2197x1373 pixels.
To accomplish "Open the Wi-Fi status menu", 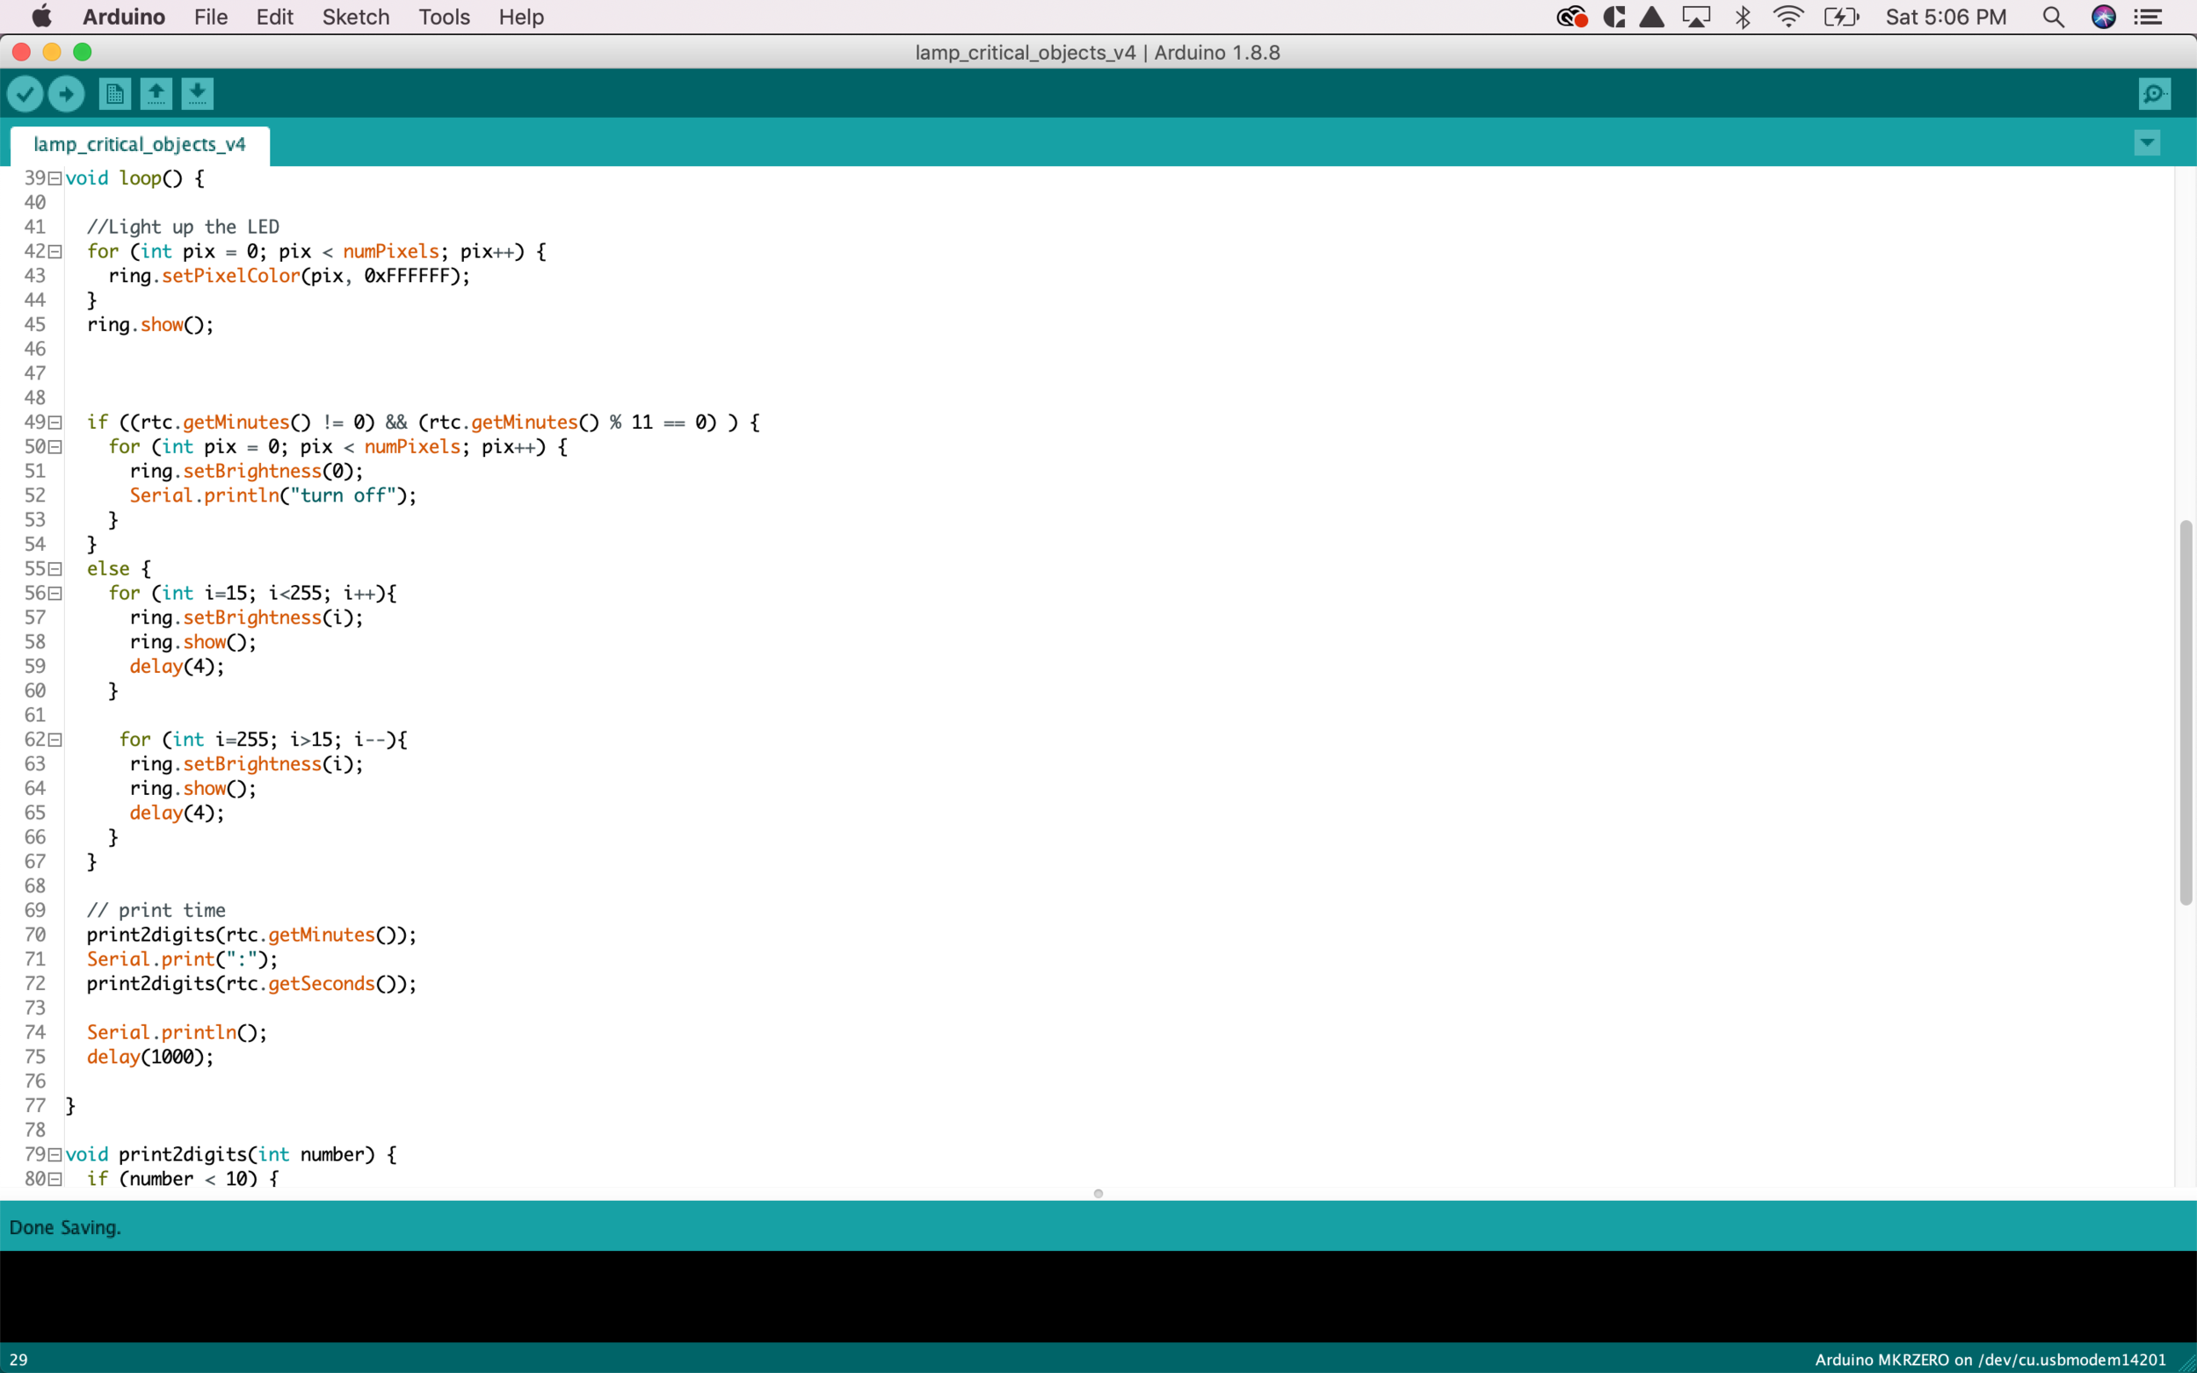I will pyautogui.click(x=1788, y=18).
